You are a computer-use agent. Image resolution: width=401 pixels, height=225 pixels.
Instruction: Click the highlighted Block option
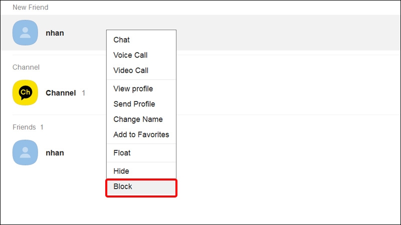pyautogui.click(x=123, y=186)
